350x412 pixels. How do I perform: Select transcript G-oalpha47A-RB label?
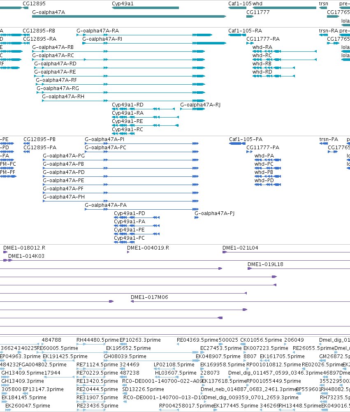[53, 47]
